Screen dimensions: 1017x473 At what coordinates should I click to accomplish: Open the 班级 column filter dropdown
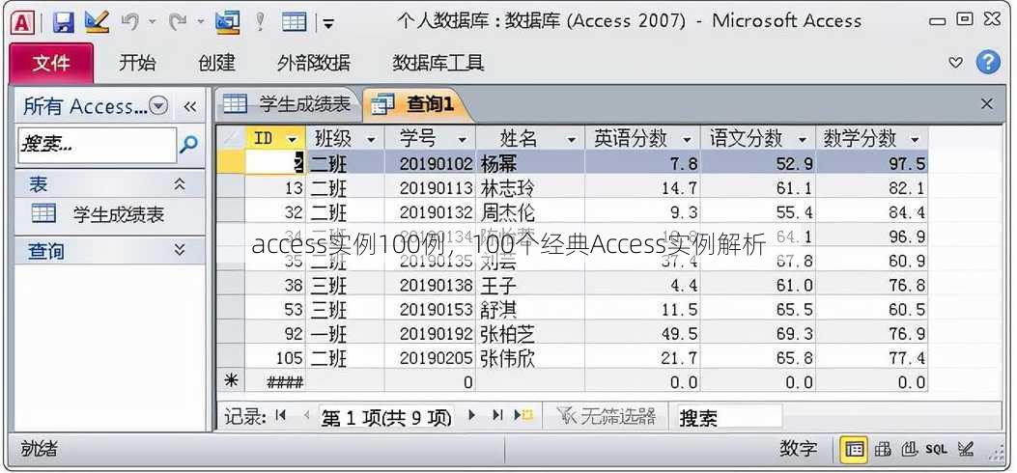pyautogui.click(x=371, y=139)
